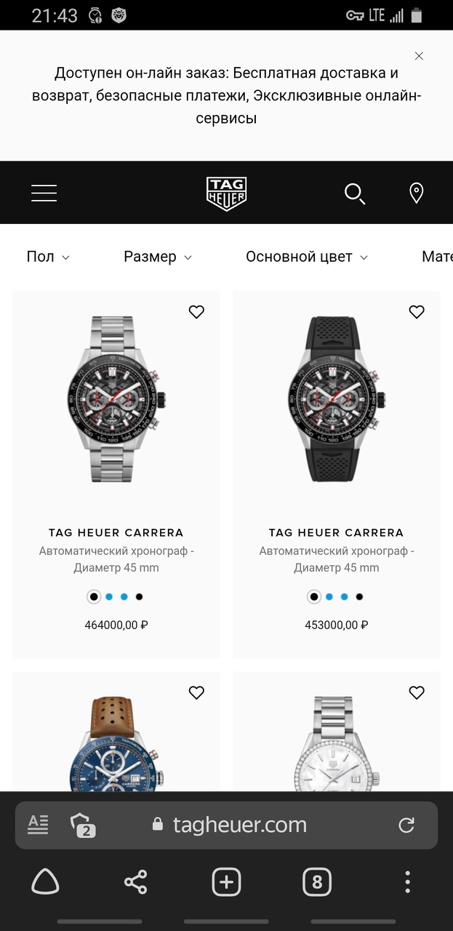Expand the Пол filter dropdown
The image size is (453, 931).
pyautogui.click(x=48, y=257)
